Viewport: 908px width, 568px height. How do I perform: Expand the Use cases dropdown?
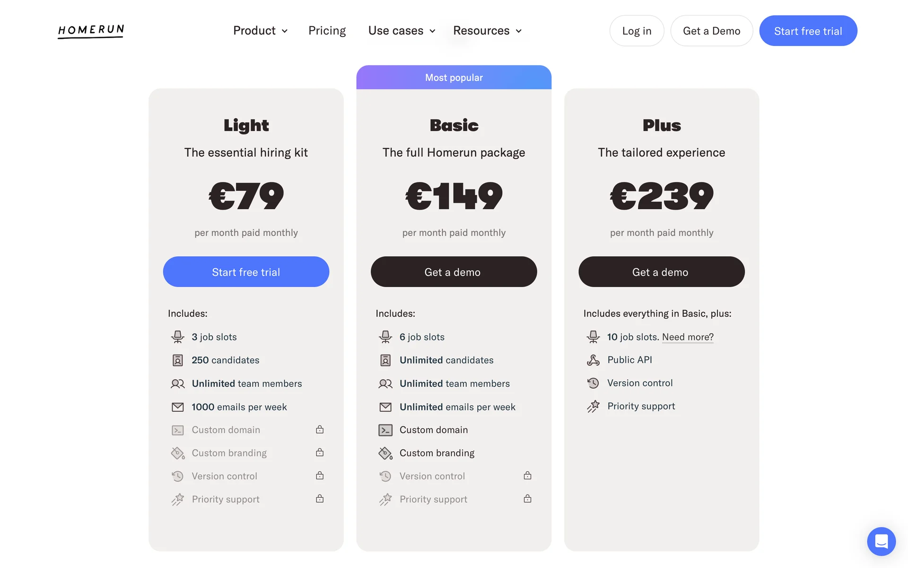[402, 31]
